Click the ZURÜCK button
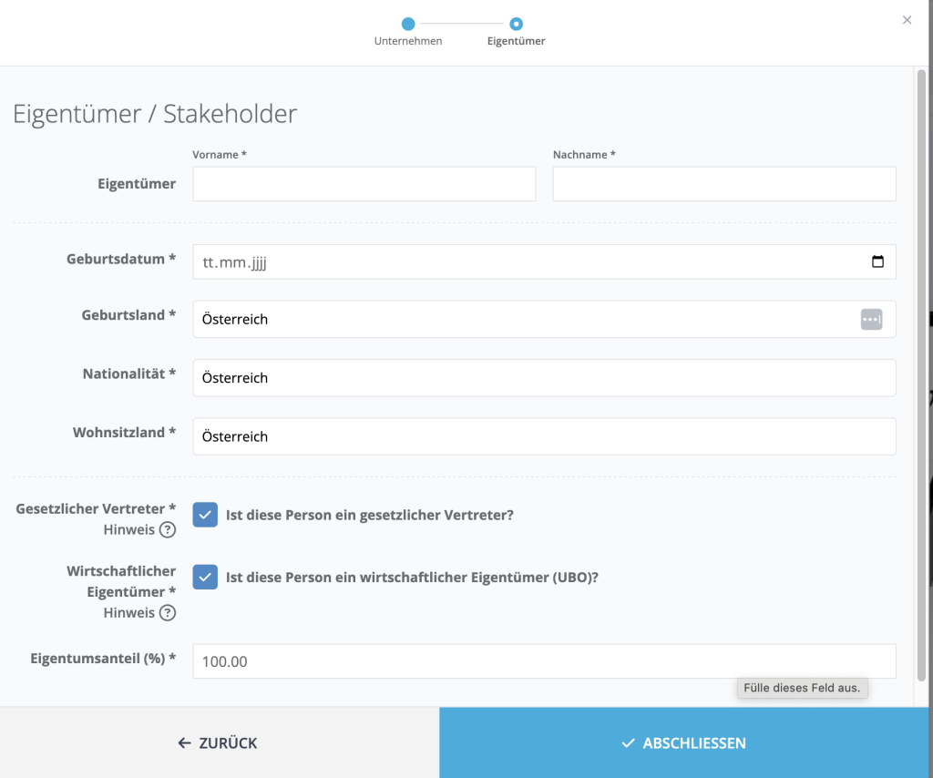This screenshot has width=933, height=778. (219, 742)
